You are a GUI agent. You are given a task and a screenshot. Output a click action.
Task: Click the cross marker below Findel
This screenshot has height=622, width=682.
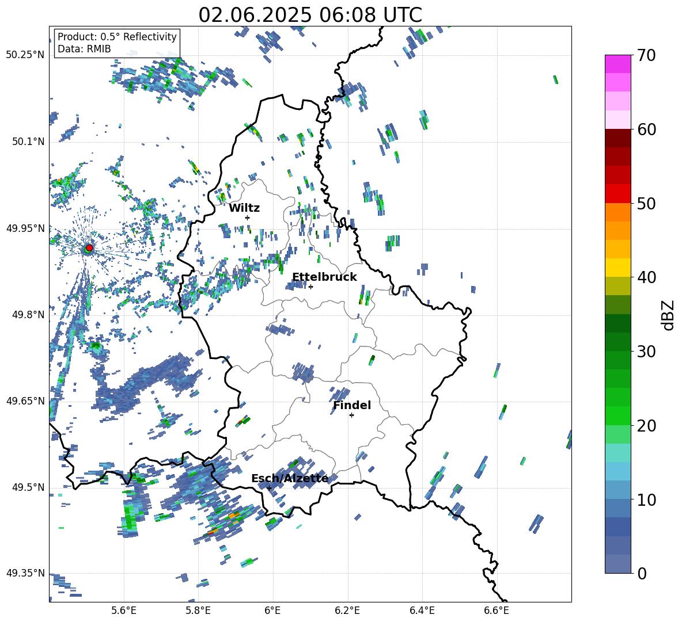click(352, 415)
